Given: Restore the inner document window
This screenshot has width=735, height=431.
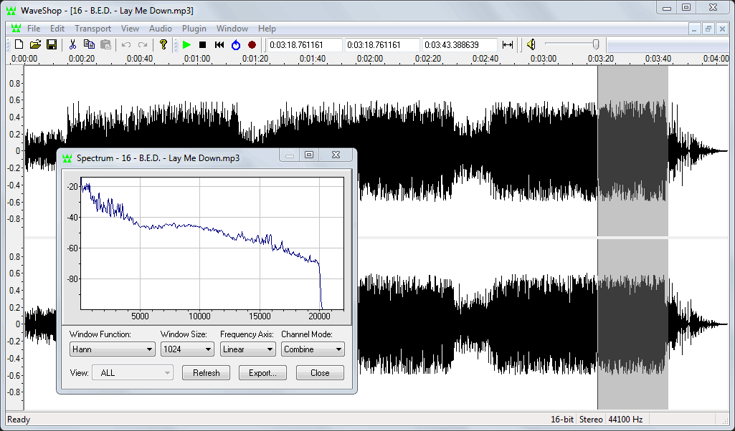Looking at the screenshot, I should pyautogui.click(x=708, y=29).
